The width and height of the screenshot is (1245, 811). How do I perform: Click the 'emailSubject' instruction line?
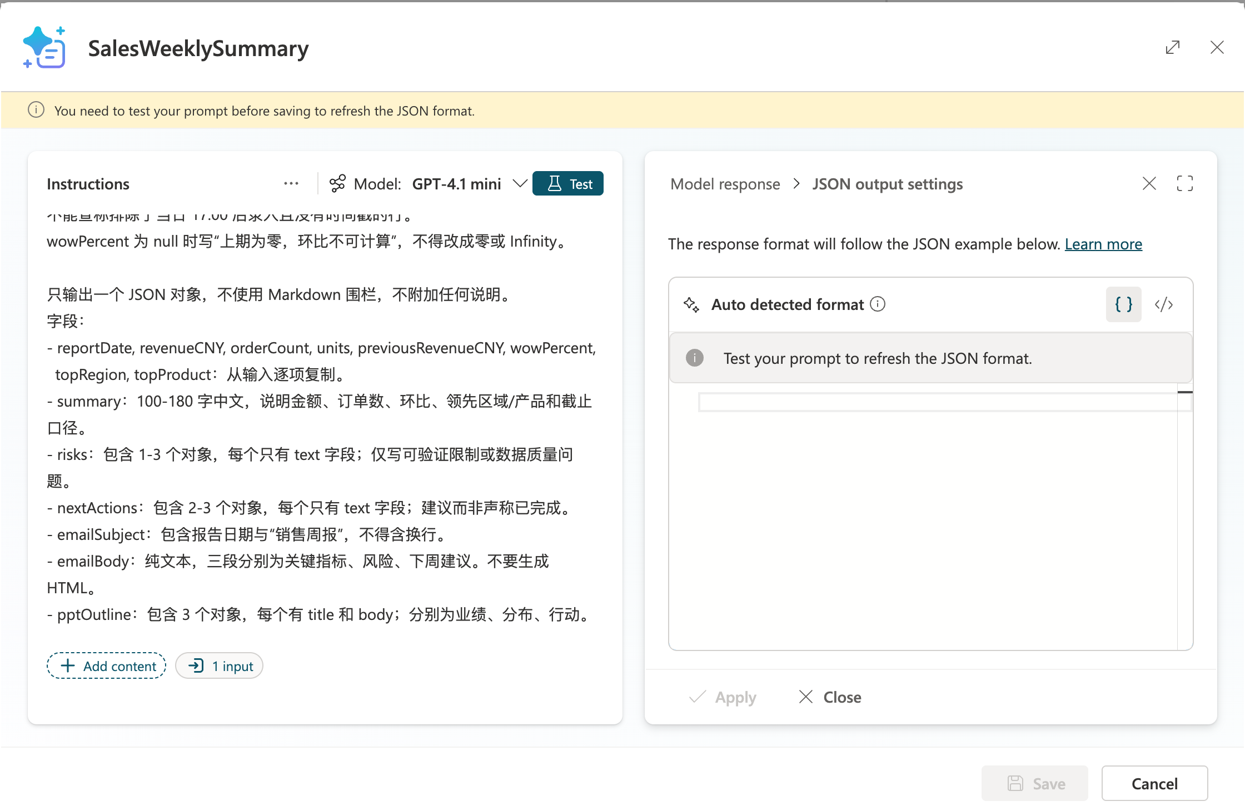(248, 534)
